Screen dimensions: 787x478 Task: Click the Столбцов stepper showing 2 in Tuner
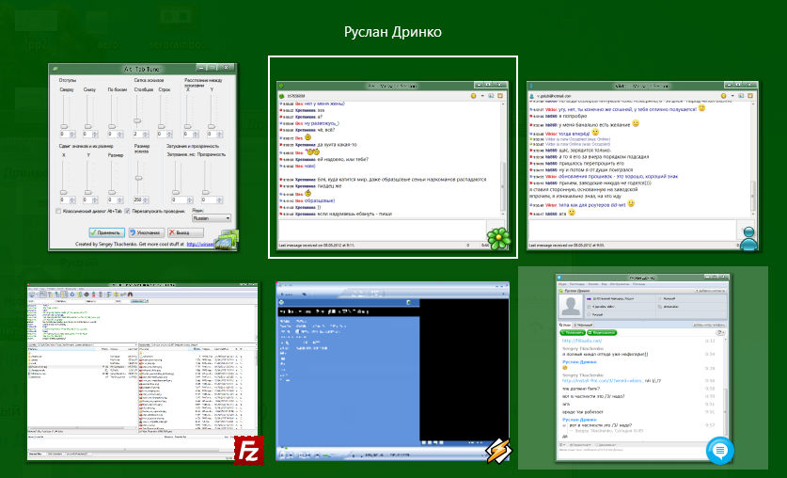point(141,135)
